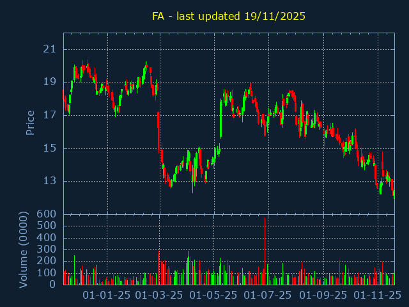
Task: Click the 'Volume (0000)' axis label
Action: point(24,249)
